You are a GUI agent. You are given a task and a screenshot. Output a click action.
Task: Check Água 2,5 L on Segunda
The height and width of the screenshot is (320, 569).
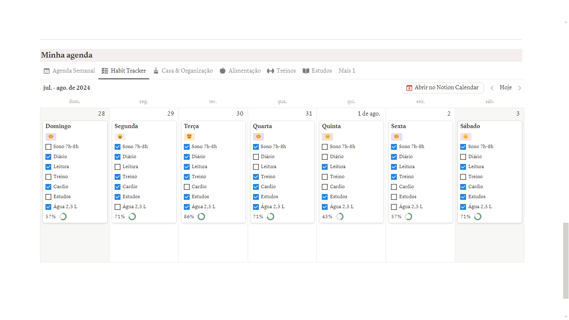[118, 207]
